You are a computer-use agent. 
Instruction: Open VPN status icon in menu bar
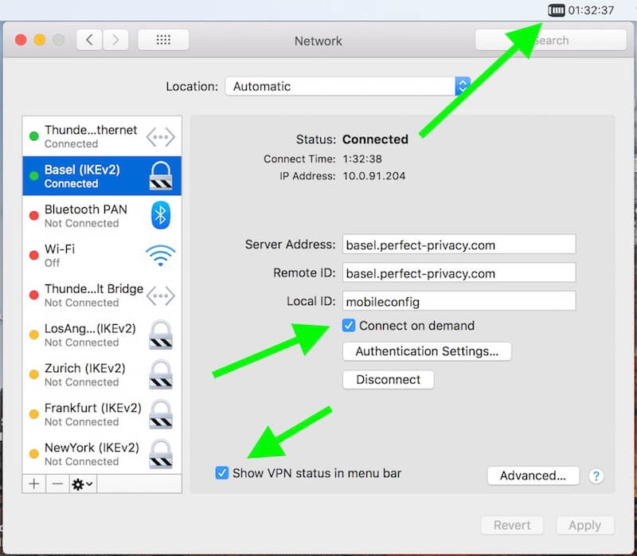click(x=556, y=10)
